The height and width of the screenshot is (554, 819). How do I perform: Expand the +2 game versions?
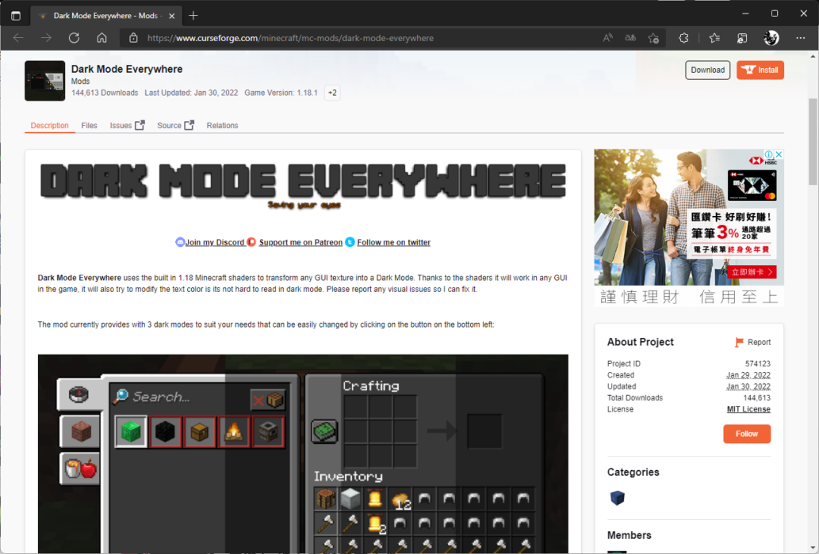coord(332,93)
